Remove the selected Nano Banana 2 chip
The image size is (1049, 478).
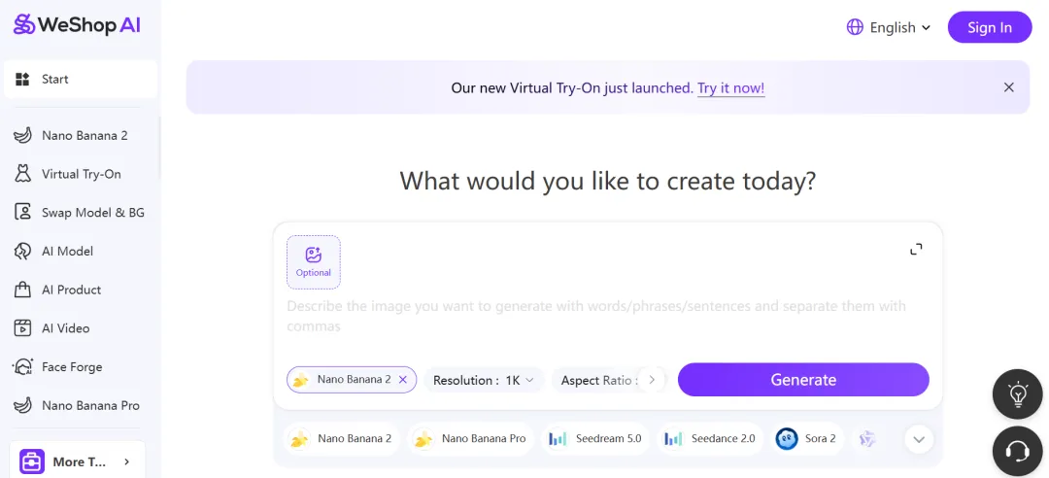[402, 380]
